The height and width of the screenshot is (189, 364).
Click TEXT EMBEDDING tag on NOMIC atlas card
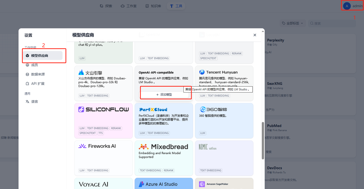coord(211,171)
